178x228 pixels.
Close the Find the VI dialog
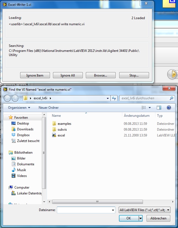(169, 88)
